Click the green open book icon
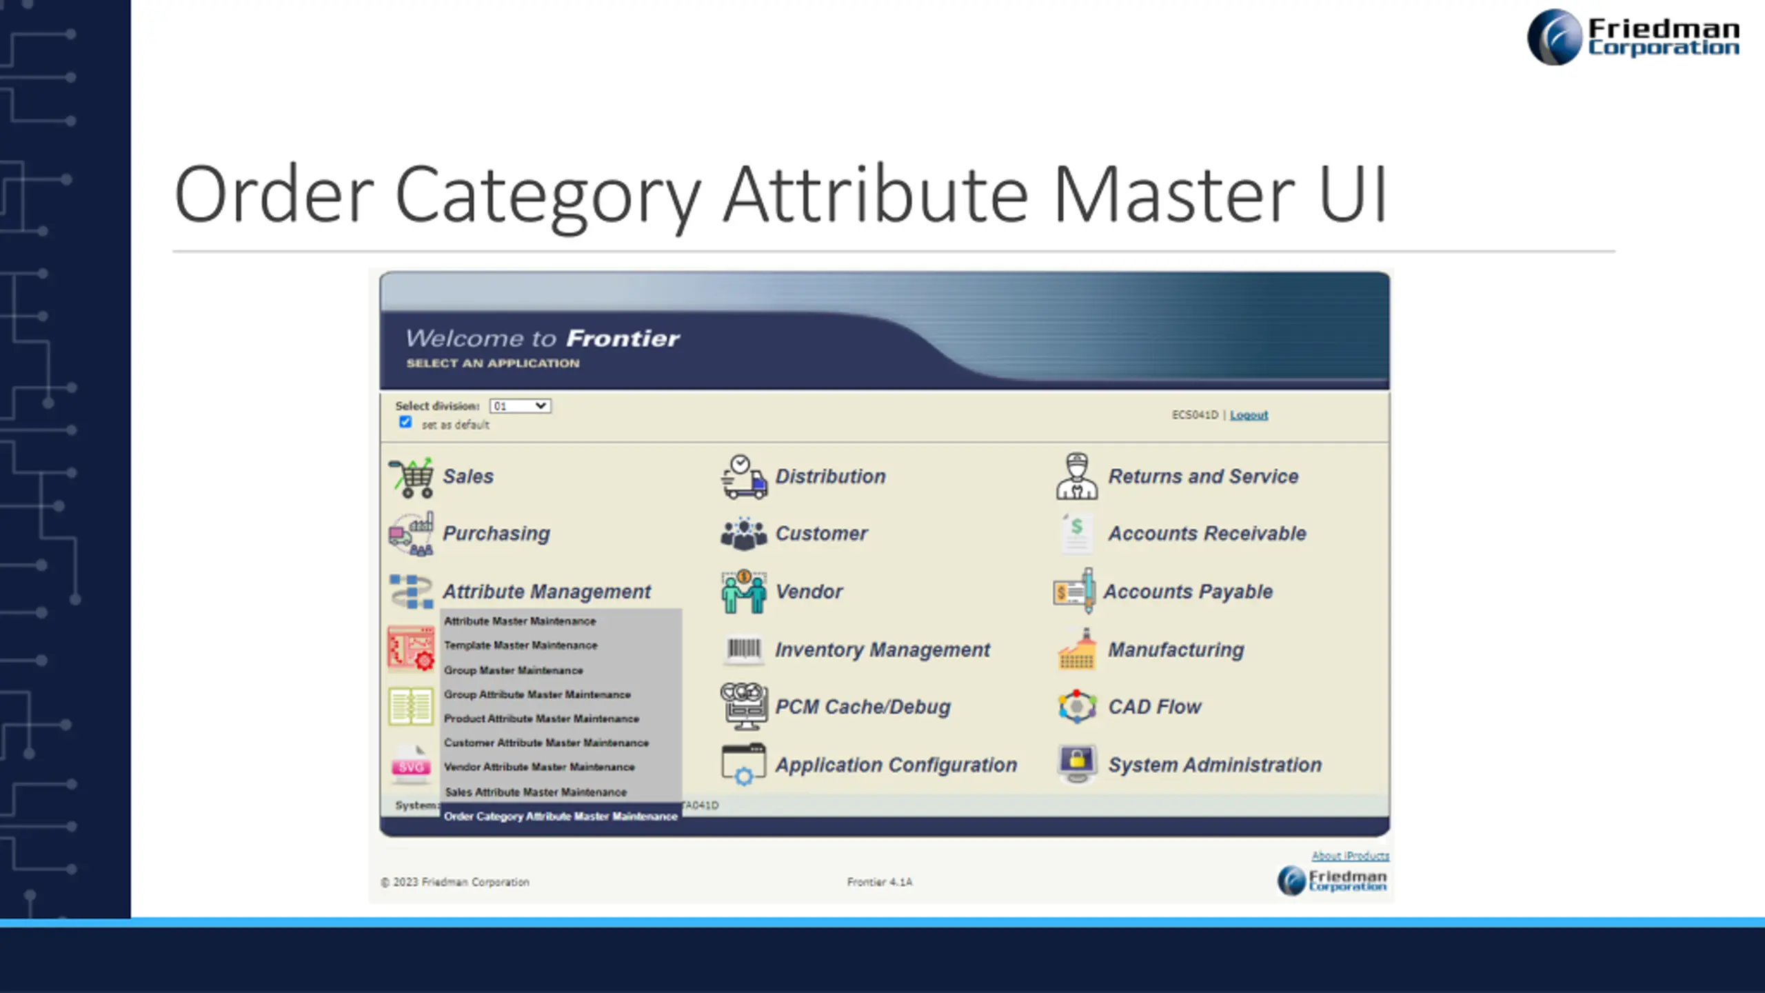The image size is (1765, 993). 411,706
